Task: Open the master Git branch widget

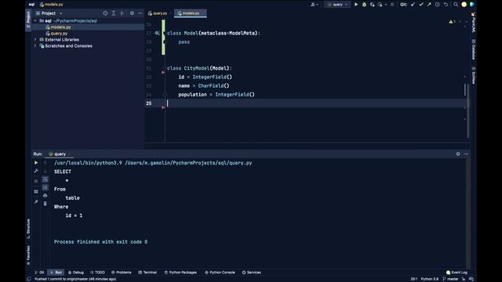Action: [x=451, y=279]
